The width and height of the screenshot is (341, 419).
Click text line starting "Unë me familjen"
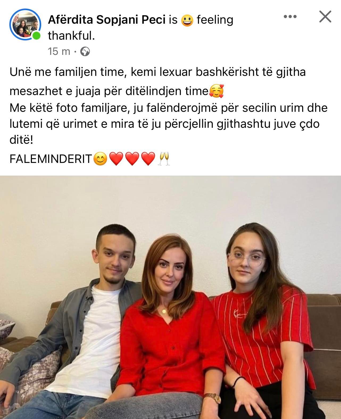coord(157,72)
